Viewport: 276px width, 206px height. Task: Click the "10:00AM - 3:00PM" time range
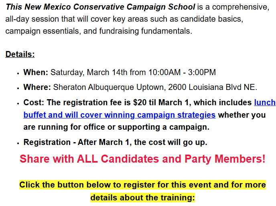point(182,72)
